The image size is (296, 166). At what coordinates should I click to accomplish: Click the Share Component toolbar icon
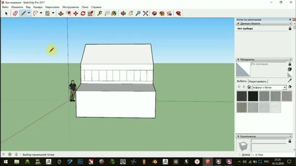point(169,13)
